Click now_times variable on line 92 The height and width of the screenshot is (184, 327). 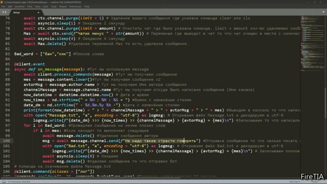(x=34, y=100)
